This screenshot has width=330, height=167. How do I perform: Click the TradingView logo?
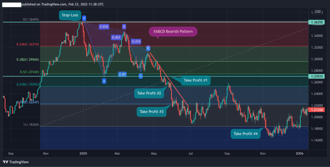click(x=16, y=162)
